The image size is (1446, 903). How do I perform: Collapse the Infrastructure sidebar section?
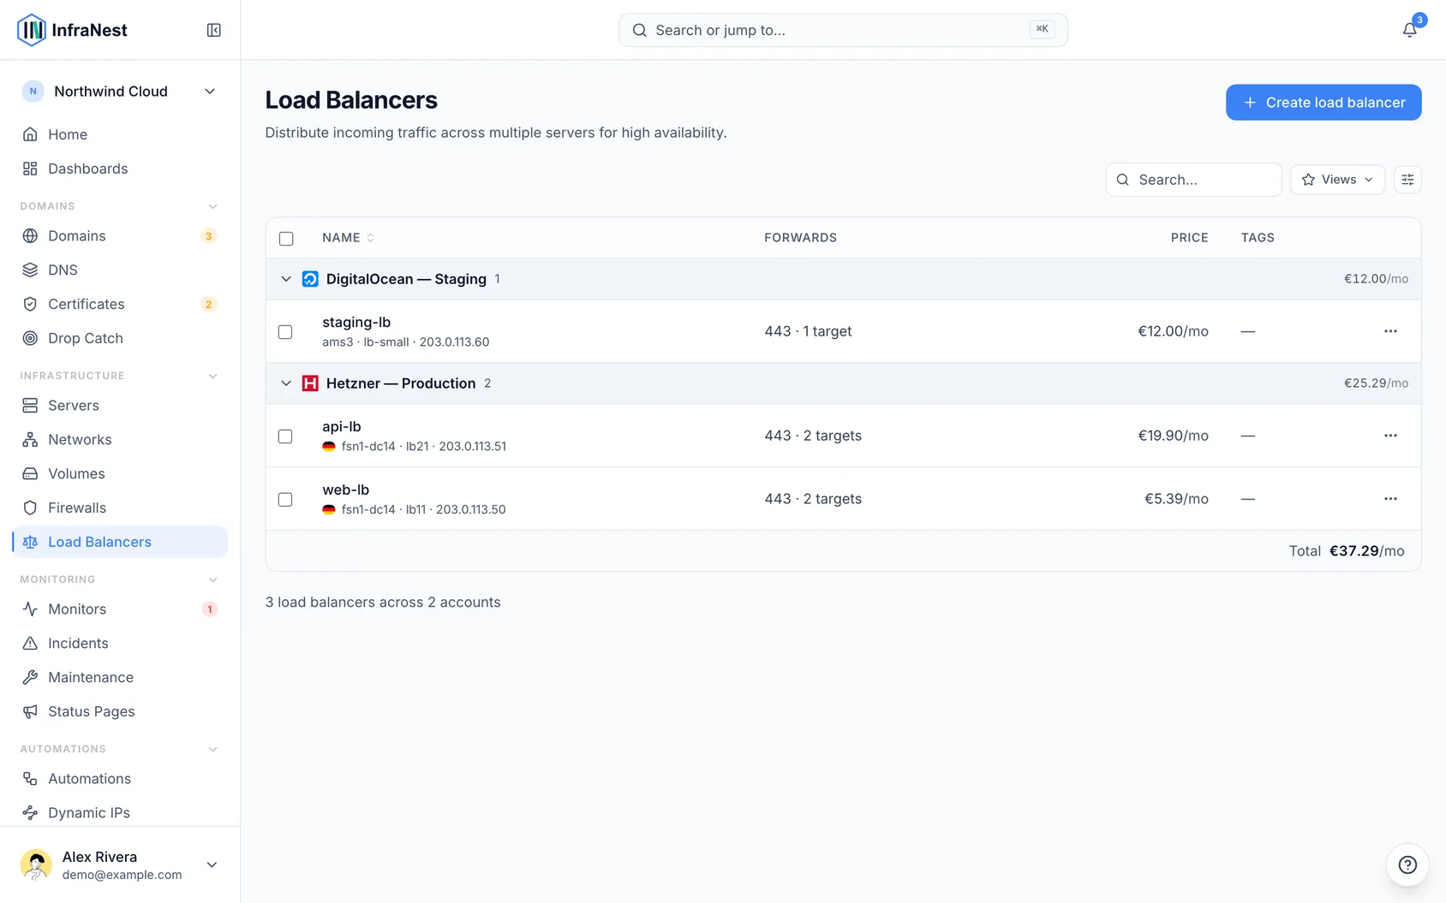point(213,376)
